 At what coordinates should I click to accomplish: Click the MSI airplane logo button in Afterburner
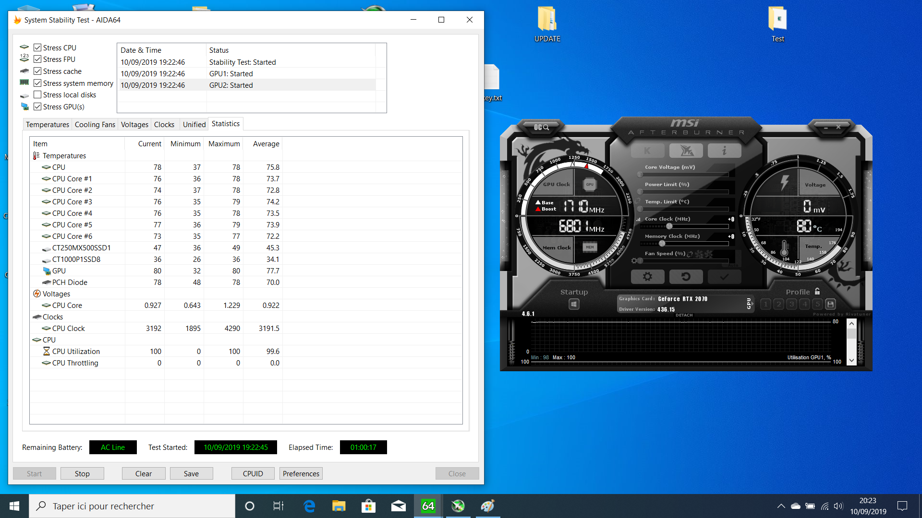[686, 151]
